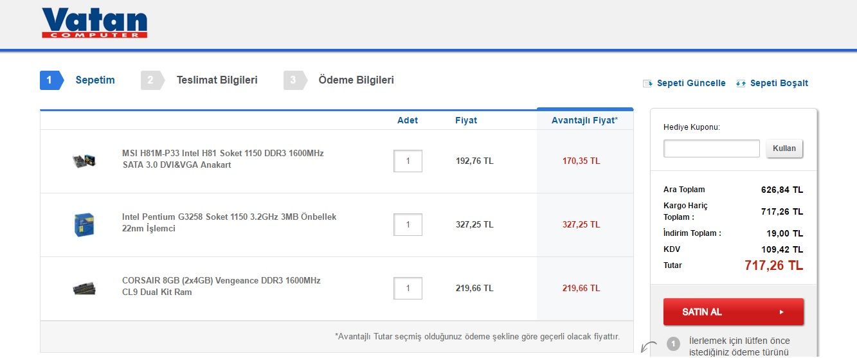Screen dimensions: 857x358
Task: Open the Intel Pentium G3258 product image
Action: (x=84, y=224)
